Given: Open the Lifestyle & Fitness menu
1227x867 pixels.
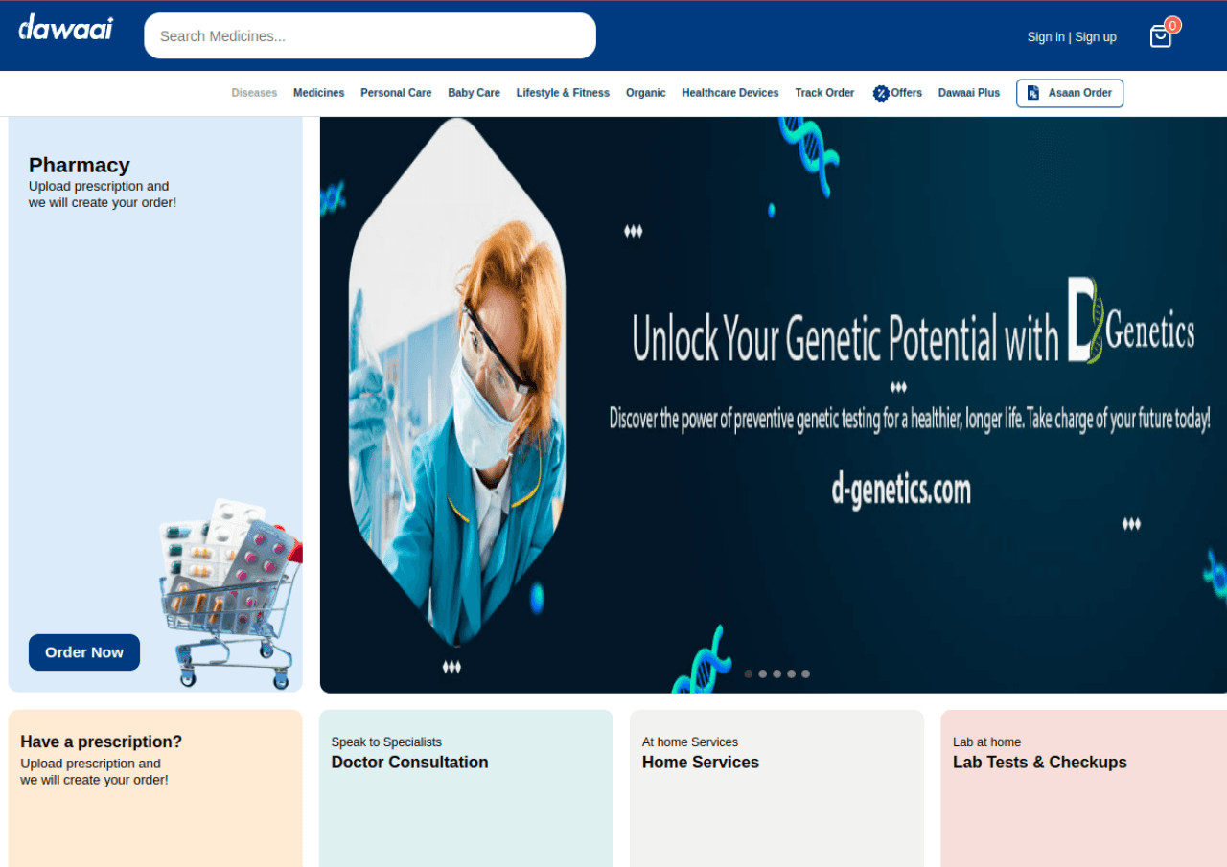Looking at the screenshot, I should 563,93.
